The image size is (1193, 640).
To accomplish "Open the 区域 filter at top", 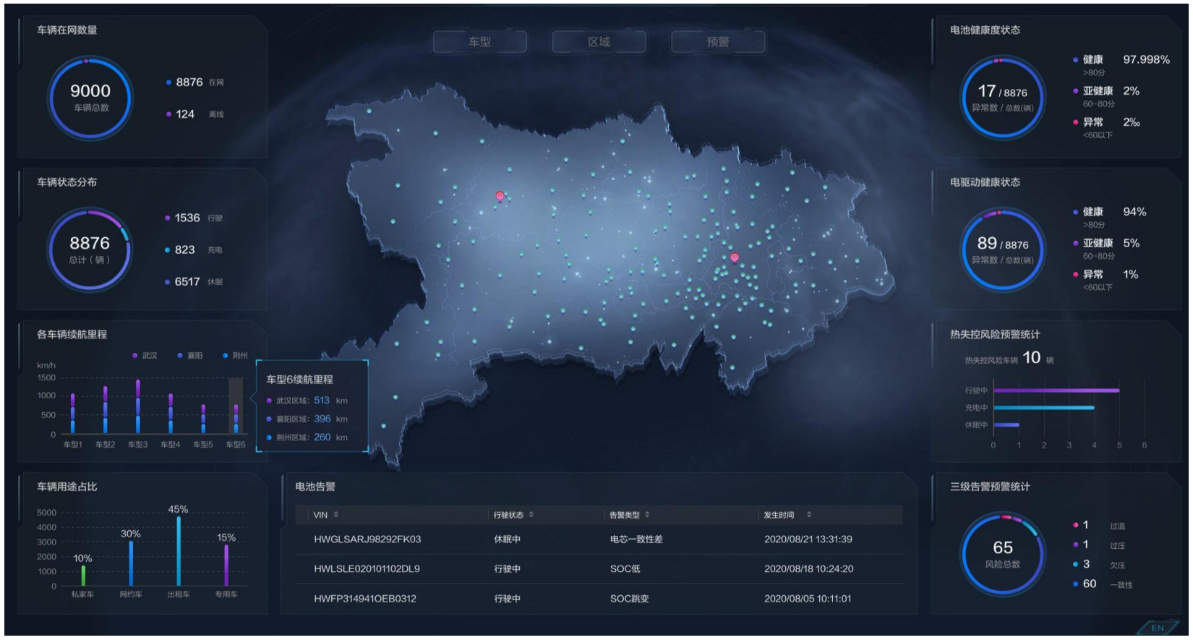I will point(599,42).
